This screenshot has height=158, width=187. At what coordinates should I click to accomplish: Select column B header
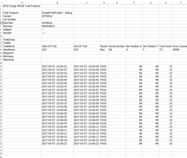point(57,2)
